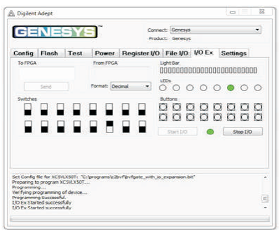Click the progress bar at window bottom
280x234 pixels.
point(140,219)
